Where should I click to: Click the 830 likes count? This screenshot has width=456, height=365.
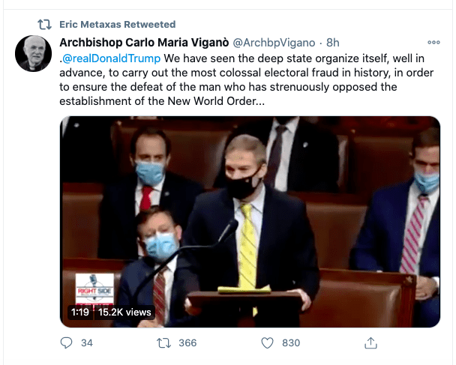point(291,343)
